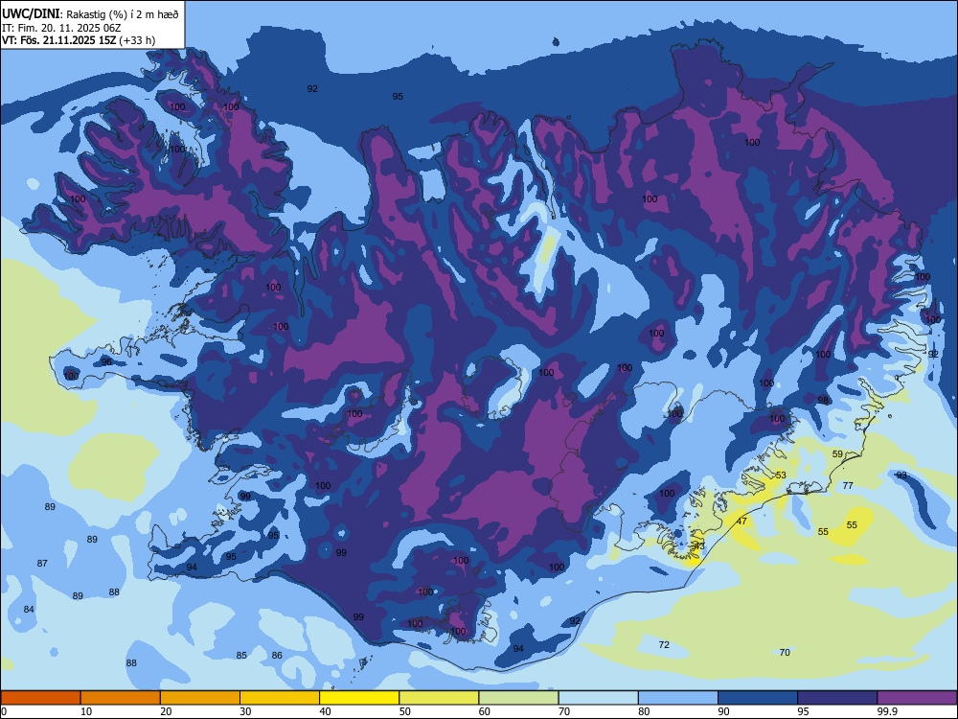Viewport: 958px width, 719px height.
Task: Click the humidity value '87' on the map
Action: (42, 563)
